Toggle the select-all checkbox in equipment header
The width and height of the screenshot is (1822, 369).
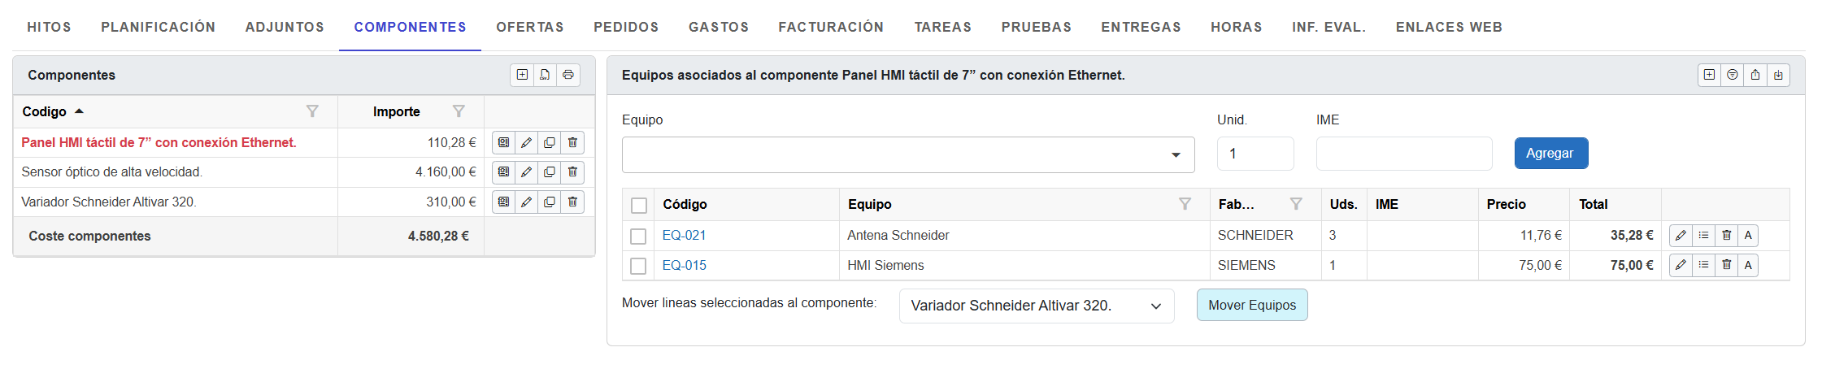pos(639,205)
